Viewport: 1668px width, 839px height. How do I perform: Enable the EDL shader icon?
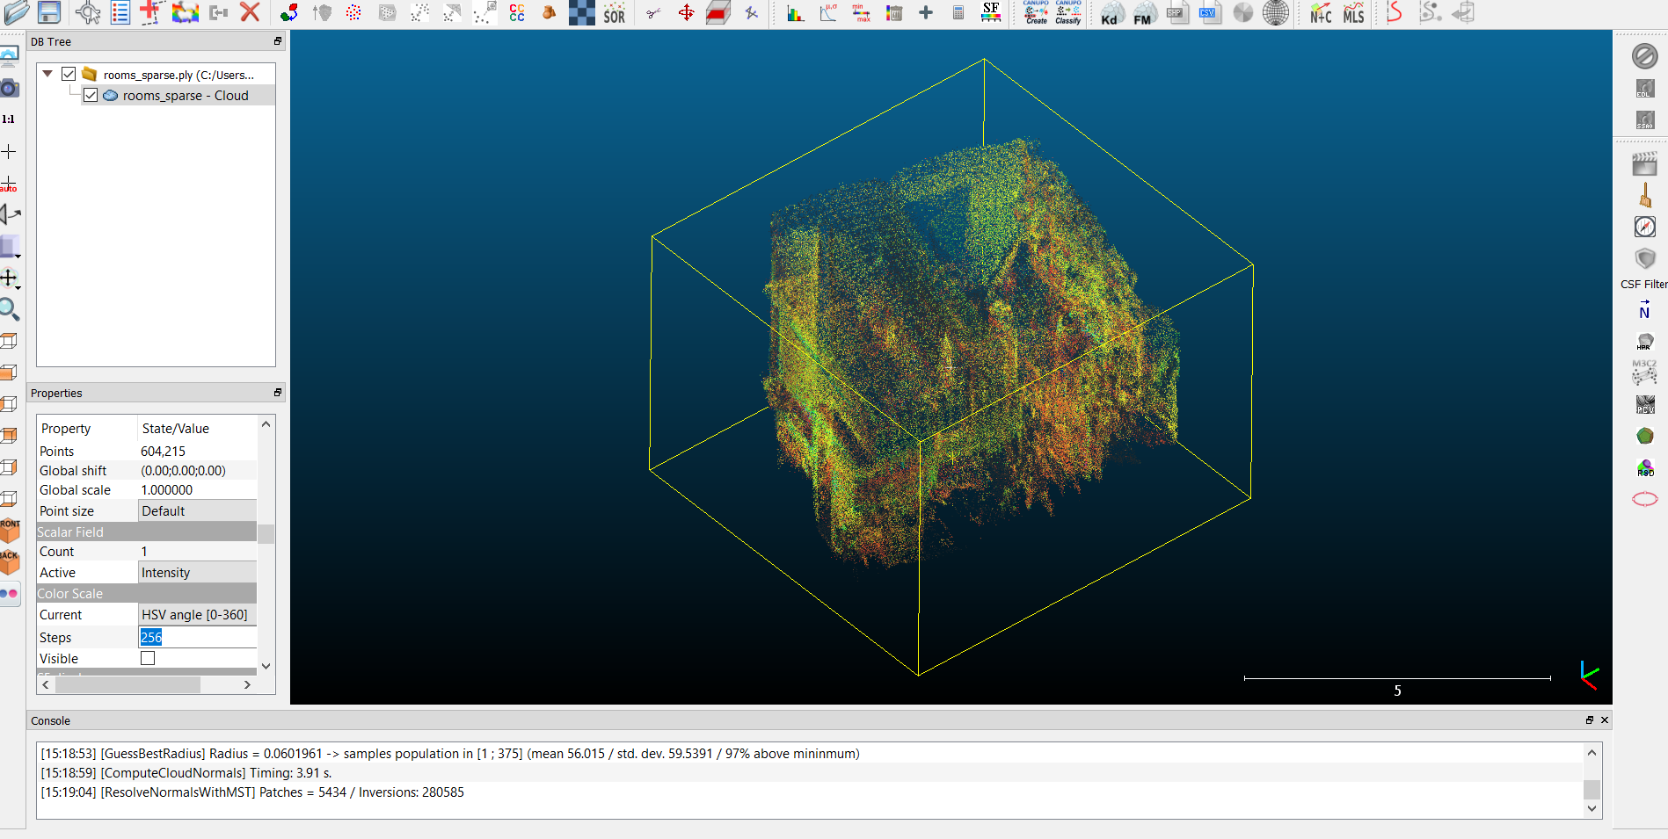[x=1644, y=89]
